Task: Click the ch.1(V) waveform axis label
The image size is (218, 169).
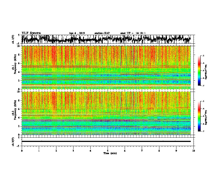Action: [13, 39]
